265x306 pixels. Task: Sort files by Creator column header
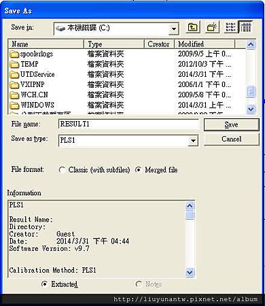click(x=159, y=44)
